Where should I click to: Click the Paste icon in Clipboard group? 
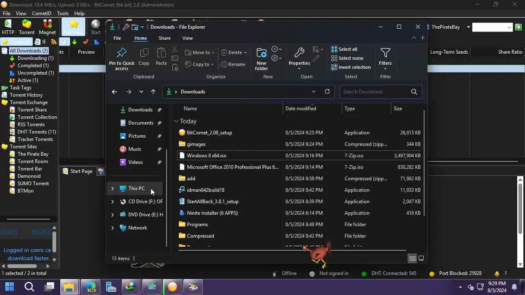[x=161, y=57]
